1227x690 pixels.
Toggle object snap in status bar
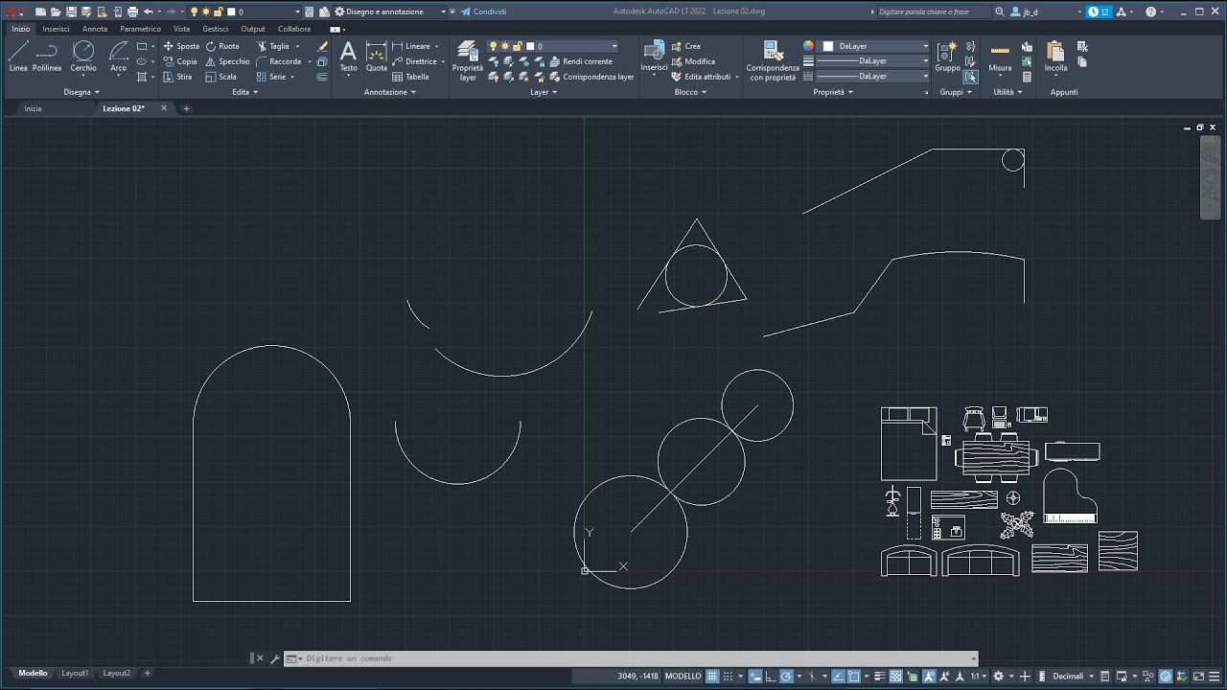pyautogui.click(x=853, y=676)
